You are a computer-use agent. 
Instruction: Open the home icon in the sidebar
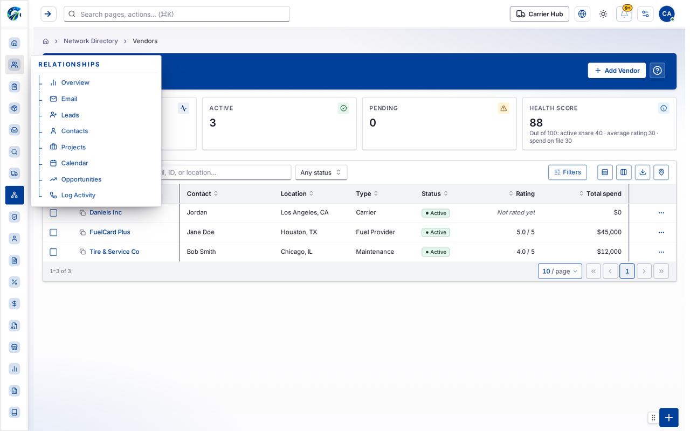click(15, 43)
